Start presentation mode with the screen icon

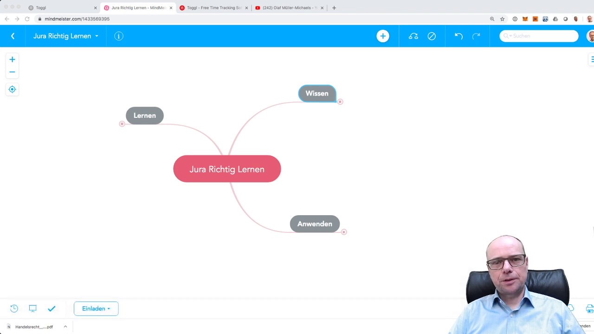click(32, 308)
